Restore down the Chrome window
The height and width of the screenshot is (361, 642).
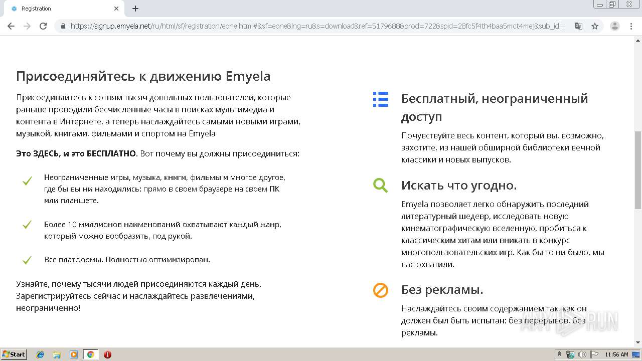[x=612, y=4]
